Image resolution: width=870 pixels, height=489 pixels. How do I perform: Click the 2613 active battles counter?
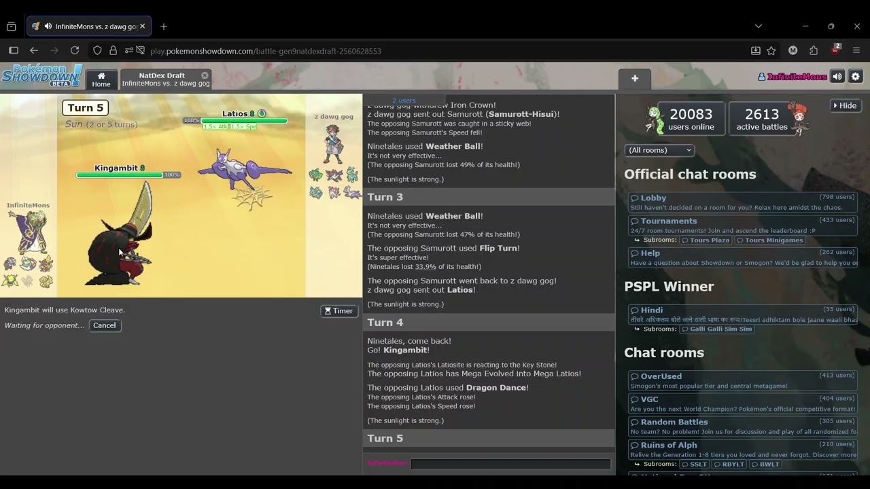pos(762,119)
